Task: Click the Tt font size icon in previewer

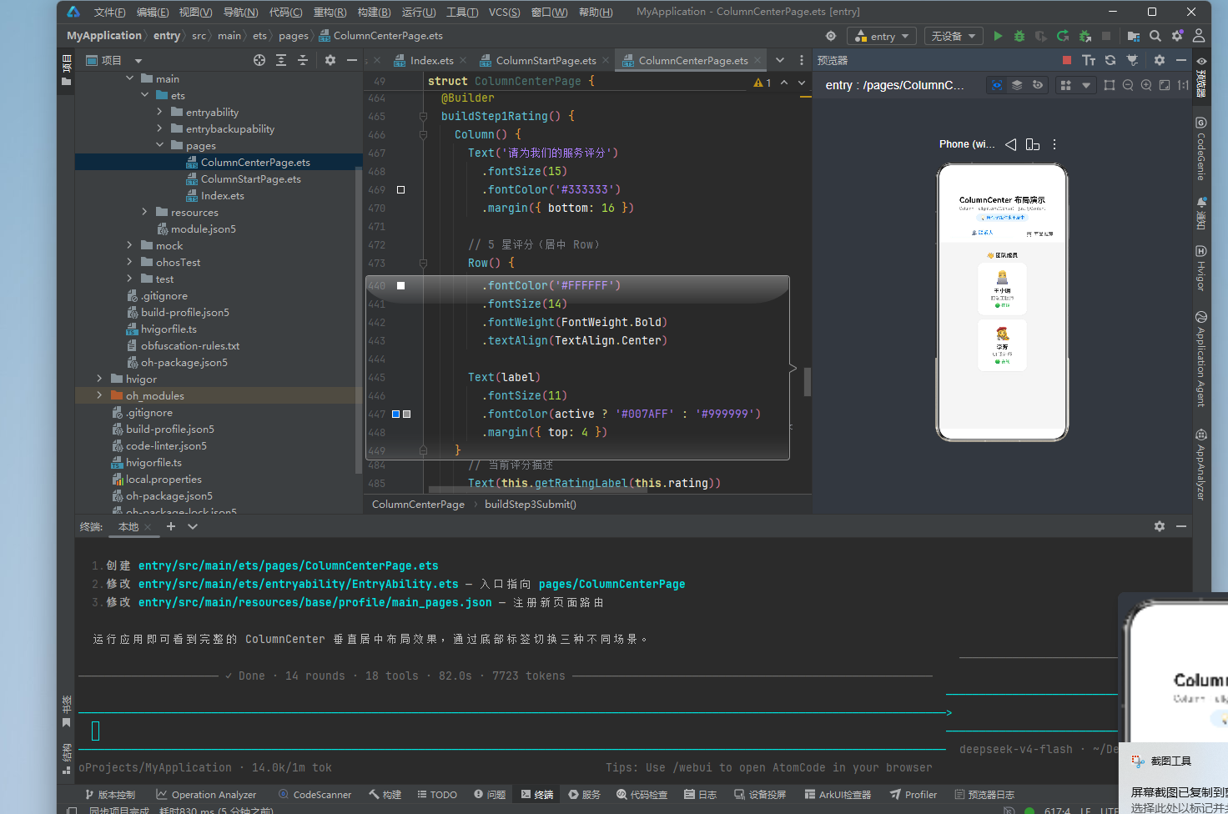Action: click(1089, 60)
